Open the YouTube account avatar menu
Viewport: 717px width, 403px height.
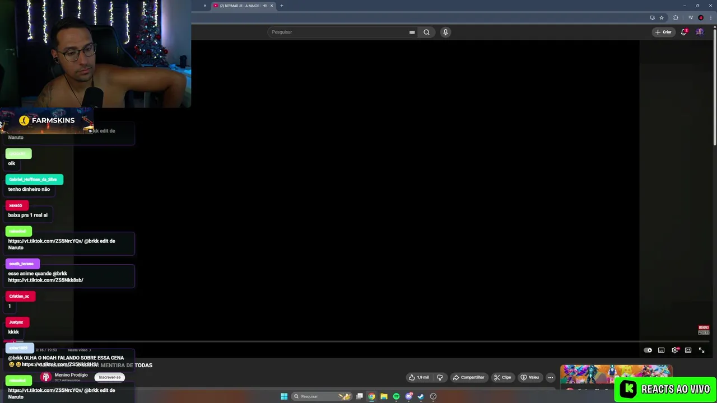[x=700, y=32]
